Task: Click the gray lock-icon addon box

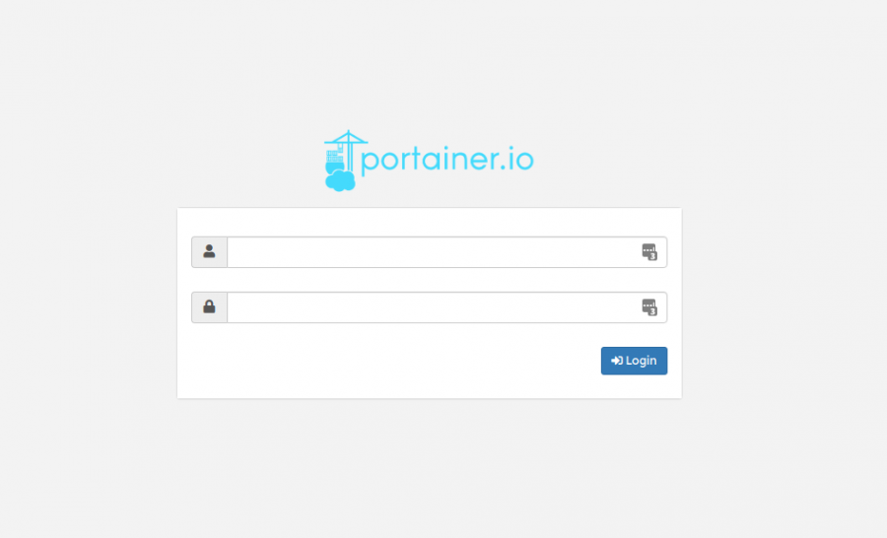Action: 209,307
